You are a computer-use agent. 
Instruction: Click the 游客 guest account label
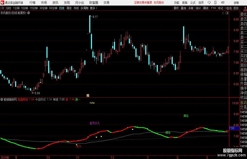[x=236, y=3]
